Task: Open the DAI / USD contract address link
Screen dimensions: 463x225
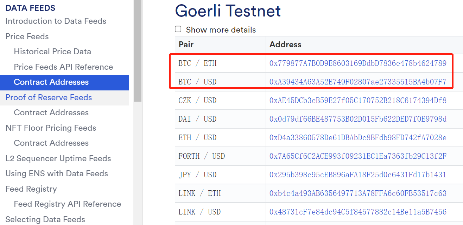Action: point(358,119)
